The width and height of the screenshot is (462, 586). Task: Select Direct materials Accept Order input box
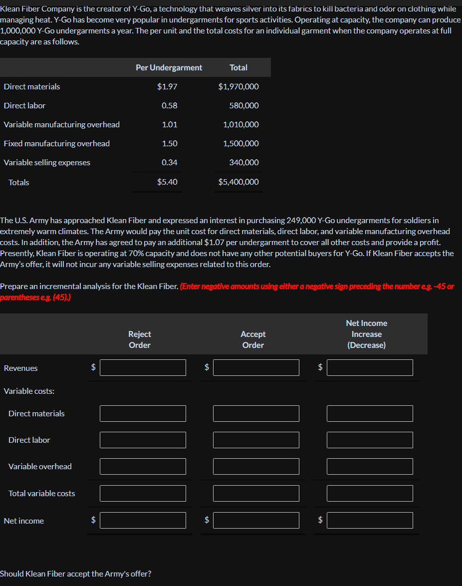pos(256,413)
